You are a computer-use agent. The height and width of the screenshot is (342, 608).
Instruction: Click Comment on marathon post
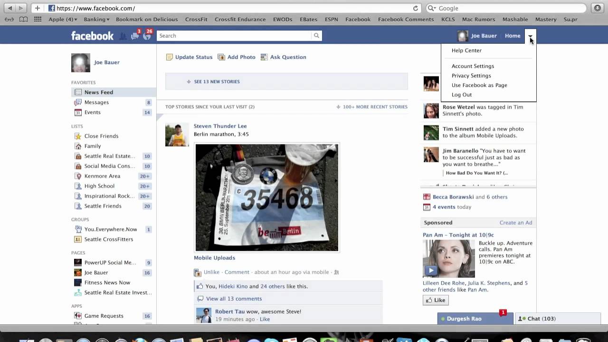coord(237,272)
